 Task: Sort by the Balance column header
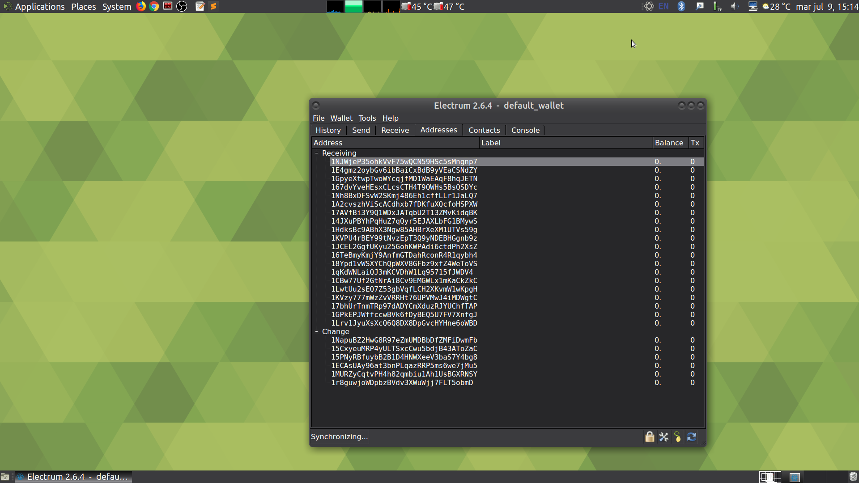point(670,143)
